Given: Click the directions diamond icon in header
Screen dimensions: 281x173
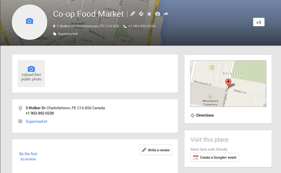Looking at the screenshot, I should pos(141,14).
